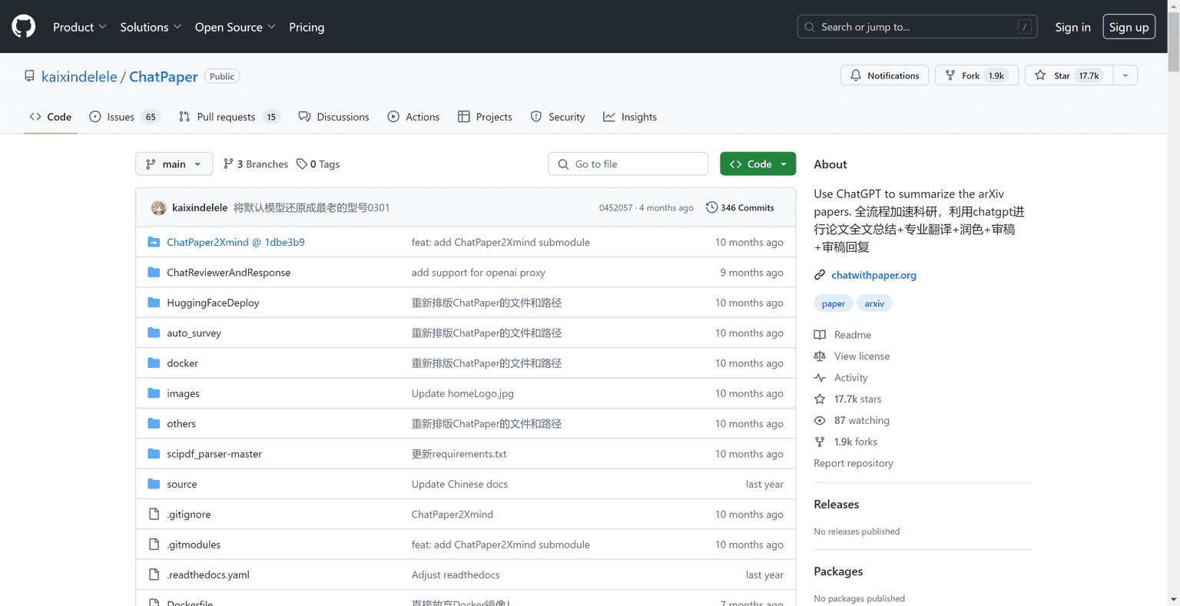Click the scipdf_parser-master folder icon
1180x606 pixels.
pos(154,454)
